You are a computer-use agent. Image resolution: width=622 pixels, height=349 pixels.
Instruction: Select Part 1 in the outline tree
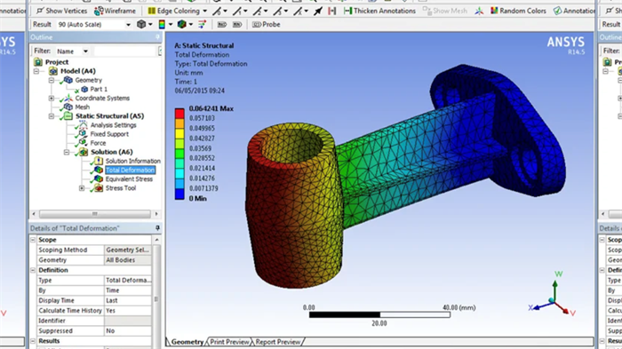point(99,89)
